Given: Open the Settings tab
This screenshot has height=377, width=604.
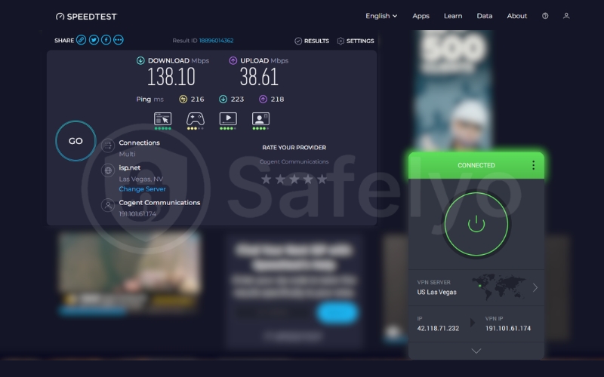Looking at the screenshot, I should (x=356, y=41).
